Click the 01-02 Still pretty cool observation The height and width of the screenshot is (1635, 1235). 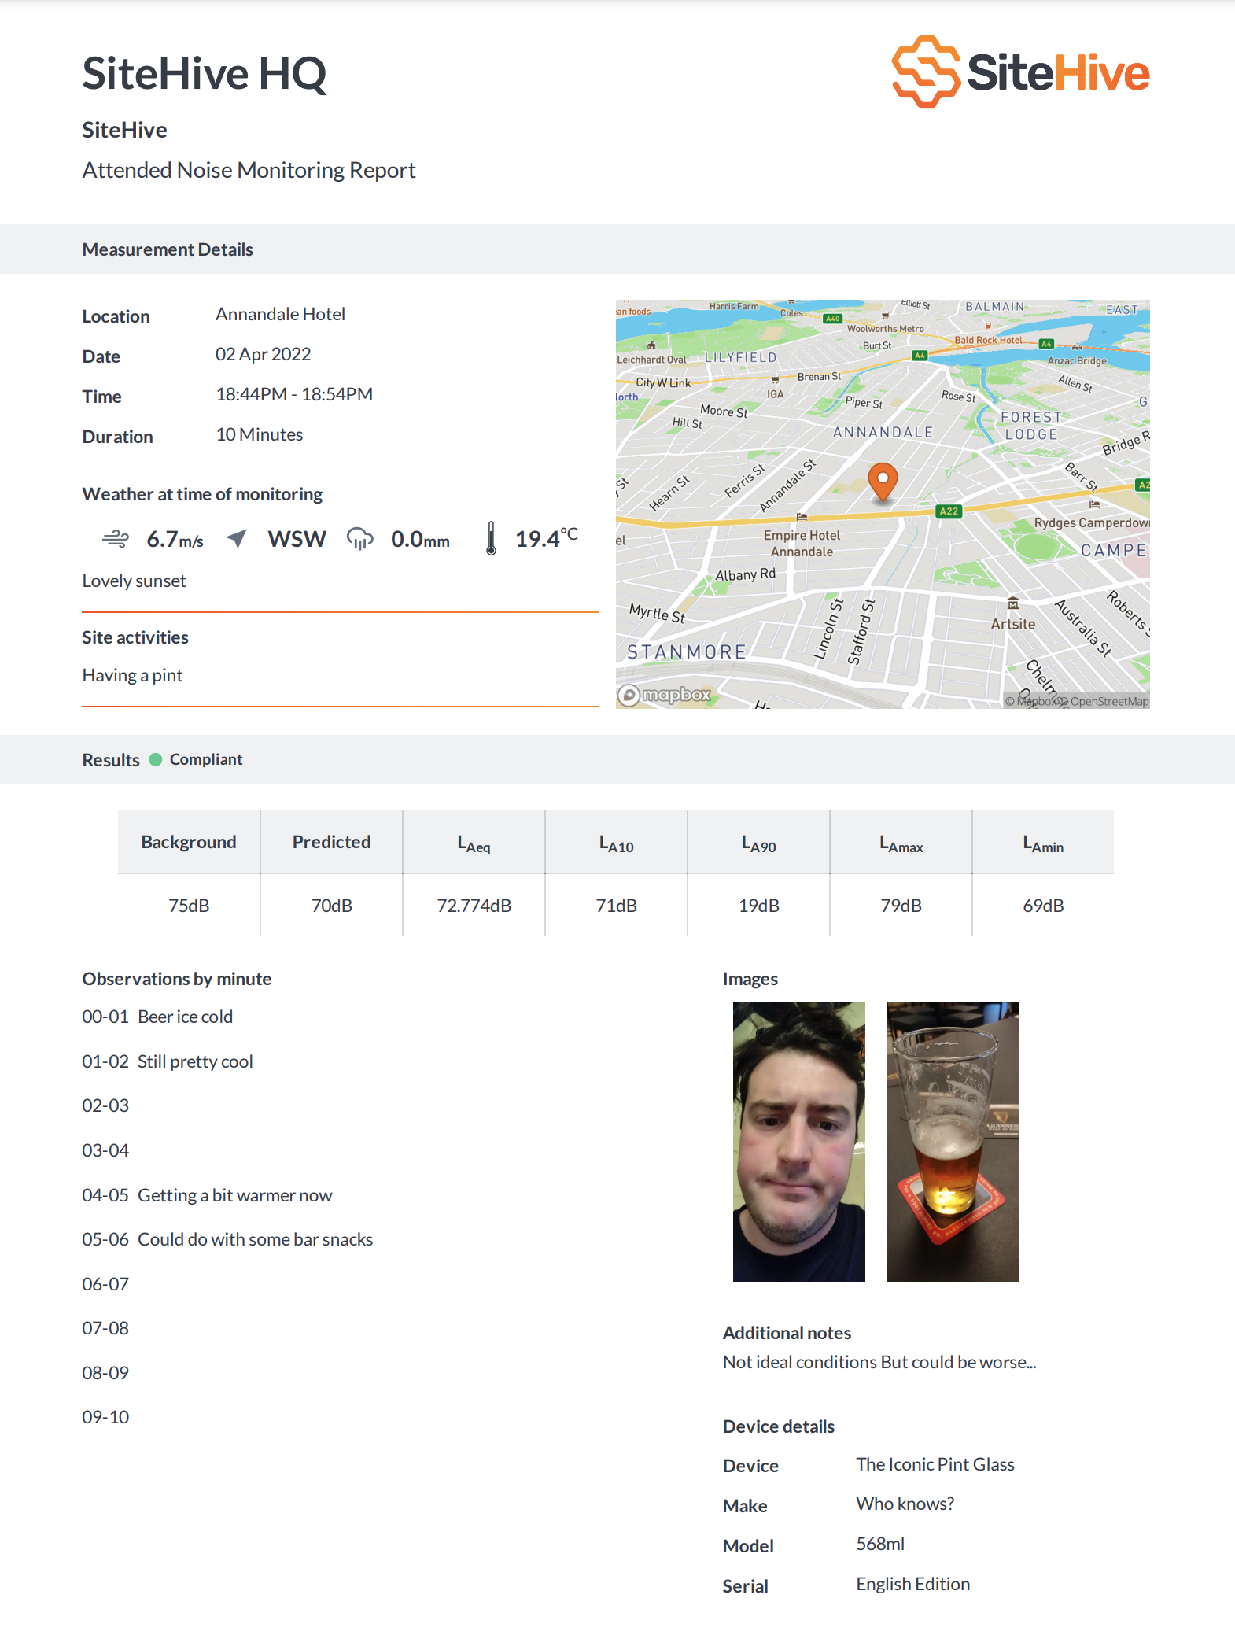pyautogui.click(x=168, y=1061)
